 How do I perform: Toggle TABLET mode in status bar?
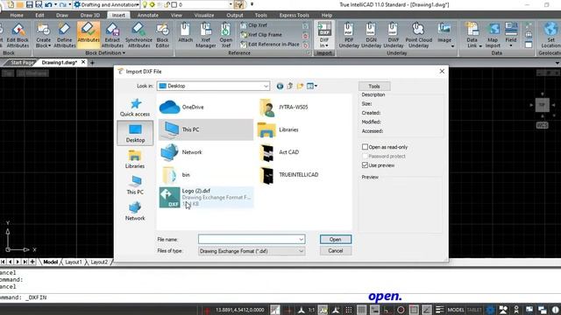pos(473,310)
